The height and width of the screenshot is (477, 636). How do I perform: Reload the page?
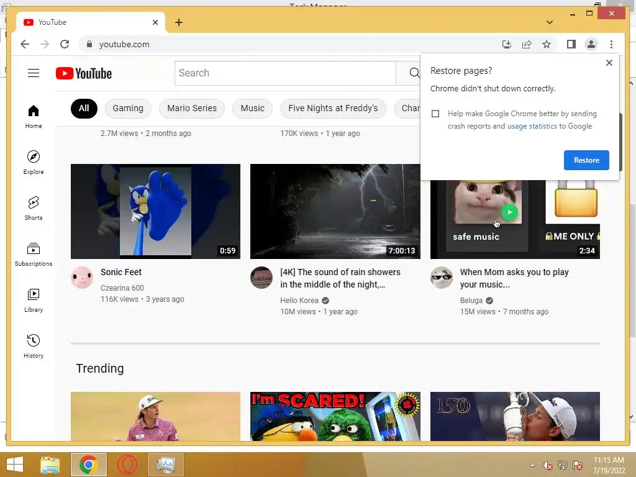[65, 44]
